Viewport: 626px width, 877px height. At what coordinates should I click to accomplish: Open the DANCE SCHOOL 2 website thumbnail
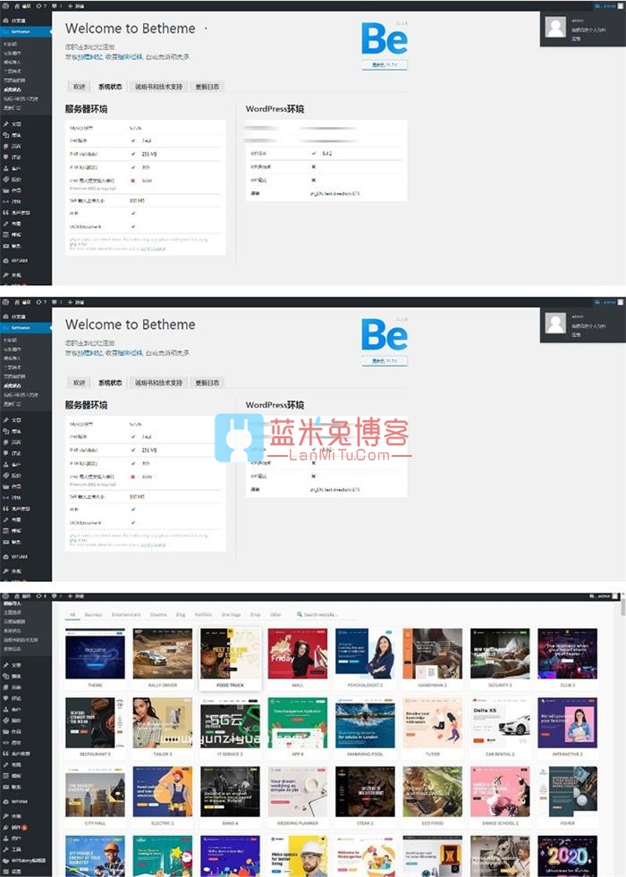[x=500, y=792]
